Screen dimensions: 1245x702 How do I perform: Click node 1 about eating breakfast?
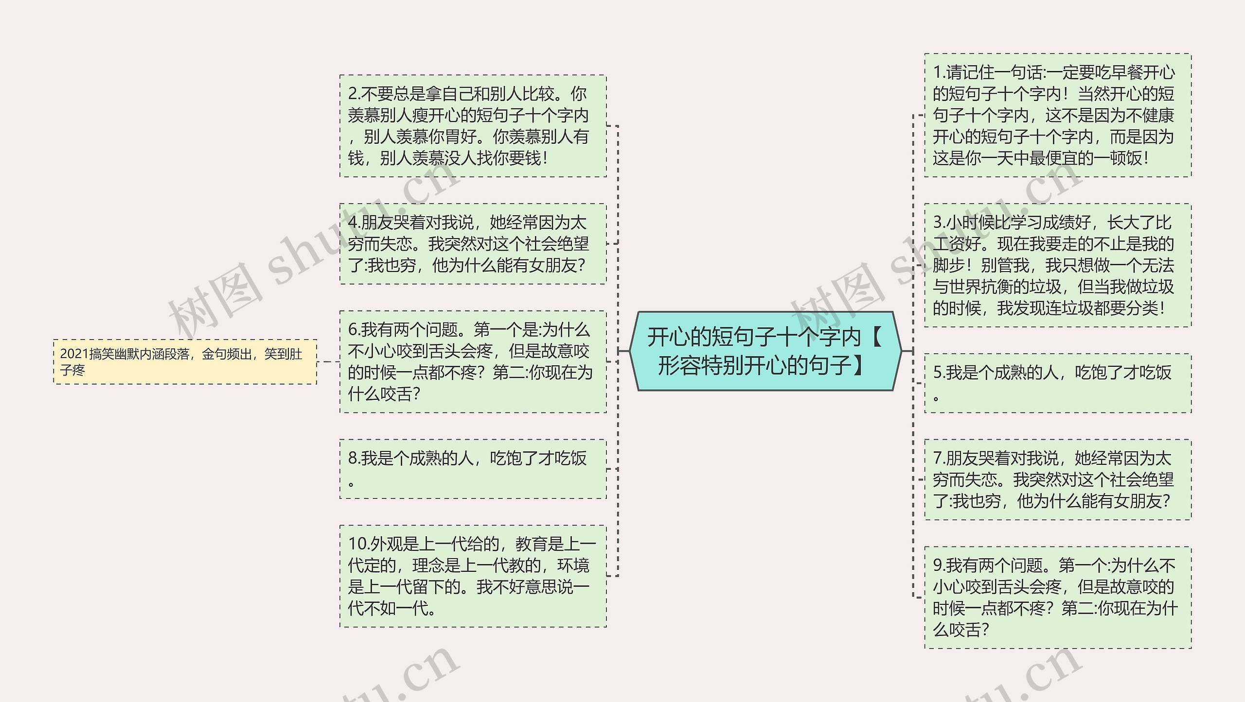click(1057, 115)
